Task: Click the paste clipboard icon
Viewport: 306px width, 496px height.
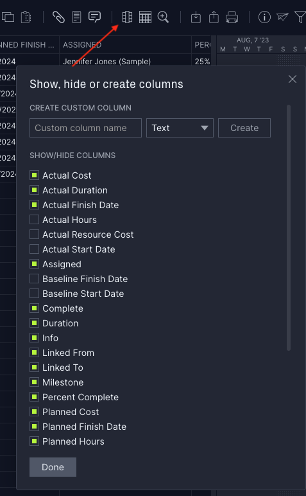Action: coord(26,17)
